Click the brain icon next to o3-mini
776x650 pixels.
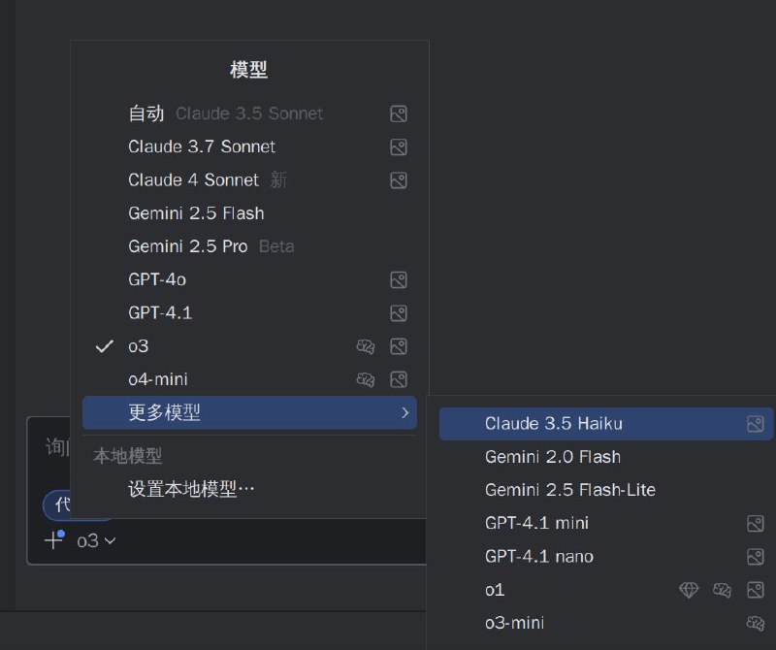click(x=756, y=623)
